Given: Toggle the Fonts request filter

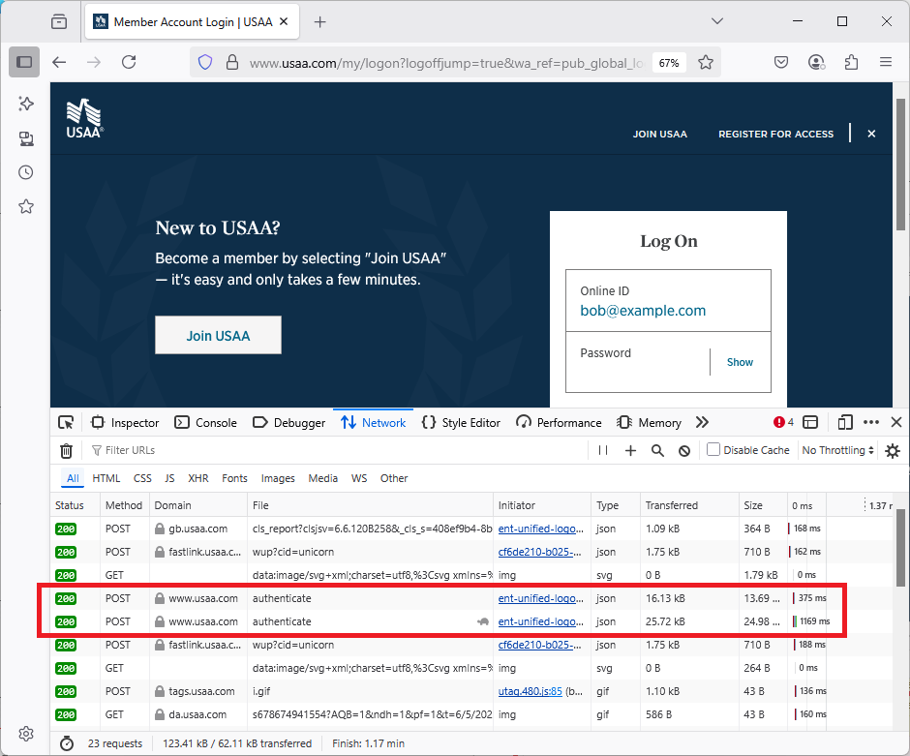Looking at the screenshot, I should [234, 478].
